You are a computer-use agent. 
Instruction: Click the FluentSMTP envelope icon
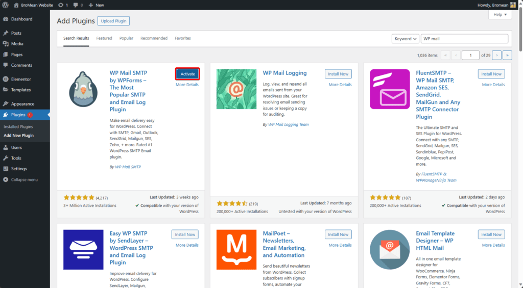pyautogui.click(x=390, y=89)
